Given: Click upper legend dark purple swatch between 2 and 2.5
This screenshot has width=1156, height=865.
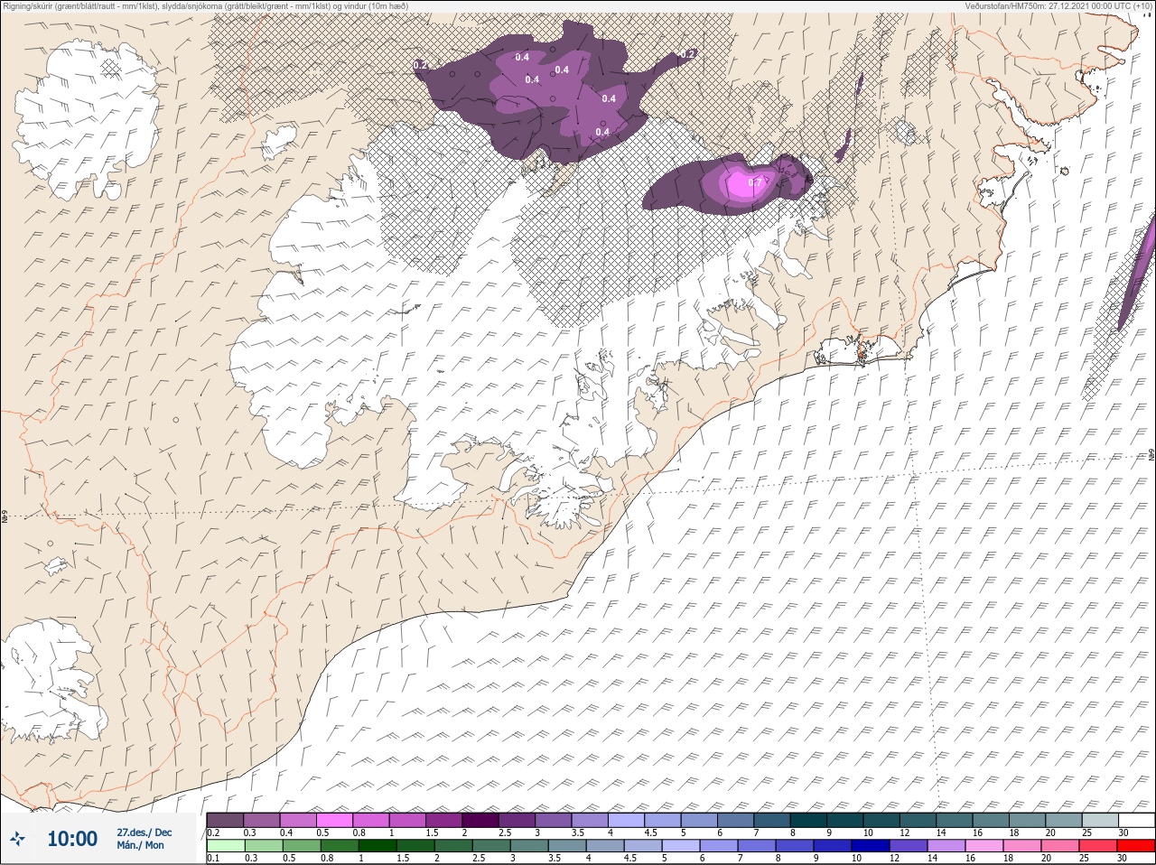Looking at the screenshot, I should coord(480,820).
